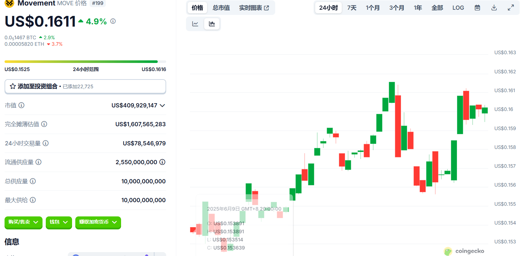This screenshot has width=531, height=256.
Task: Click the value US$1,607,565,283
Action: 141,124
